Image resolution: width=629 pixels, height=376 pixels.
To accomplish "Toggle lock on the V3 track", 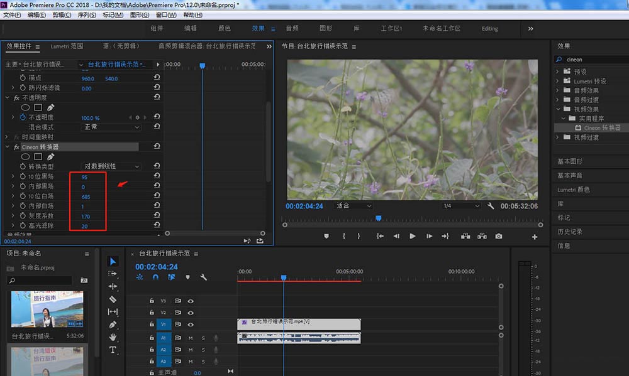I will (152, 301).
